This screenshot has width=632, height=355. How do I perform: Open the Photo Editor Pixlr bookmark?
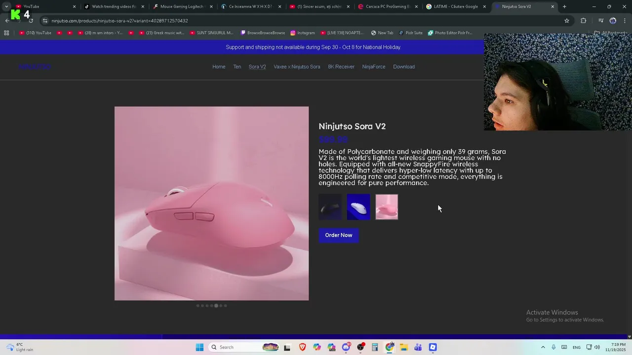click(450, 33)
